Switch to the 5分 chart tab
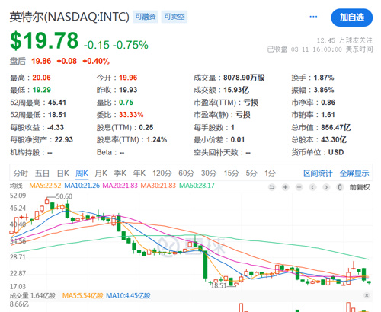 click(251, 174)
